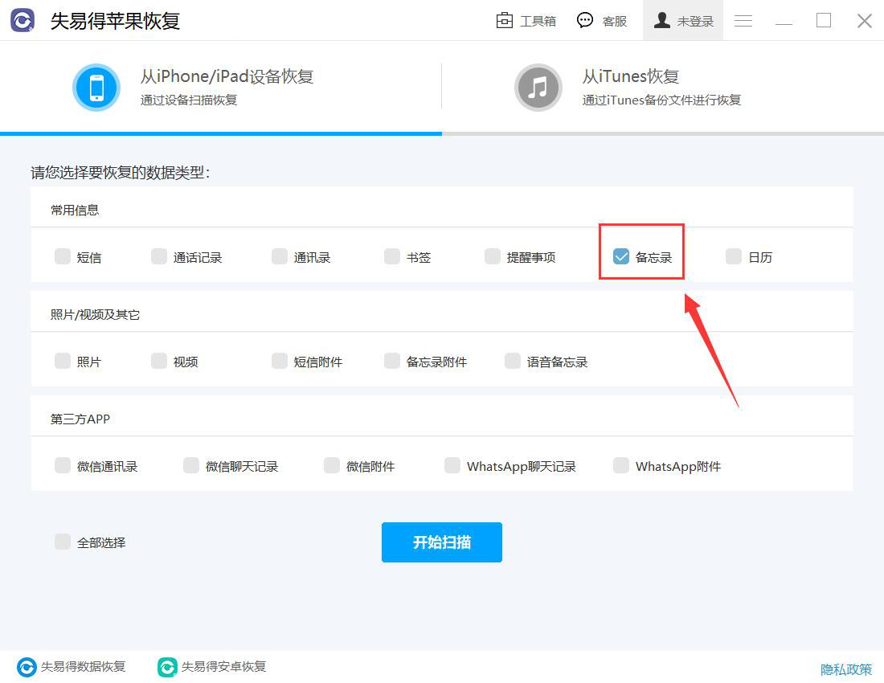Click the app logo beside 失易得苹果恢复 title
Screen dimensions: 884x683
pos(23,20)
